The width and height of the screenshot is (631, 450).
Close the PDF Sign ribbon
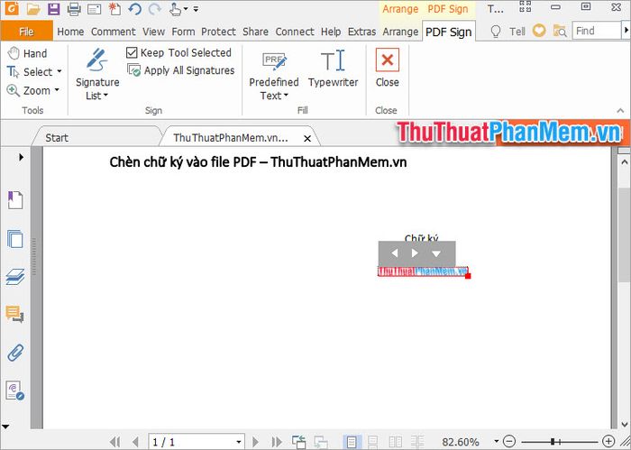click(x=387, y=68)
